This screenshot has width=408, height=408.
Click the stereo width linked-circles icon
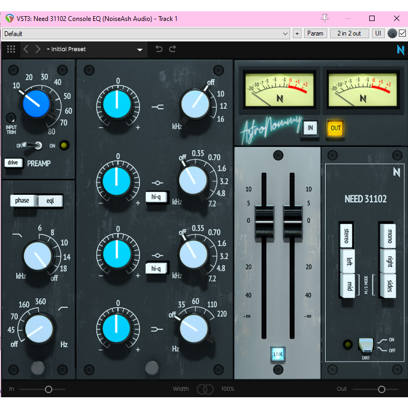[x=205, y=389]
